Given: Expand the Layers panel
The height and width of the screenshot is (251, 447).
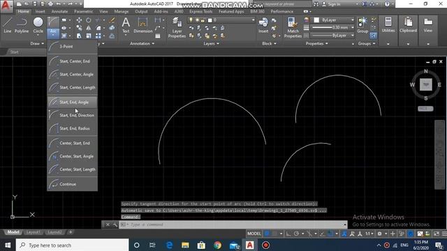Looking at the screenshot, I should coord(211,43).
